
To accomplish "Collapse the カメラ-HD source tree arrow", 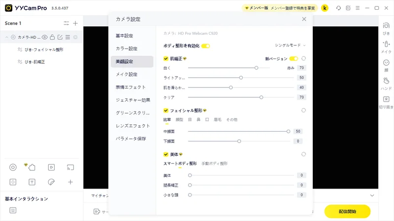I will (x=7, y=37).
